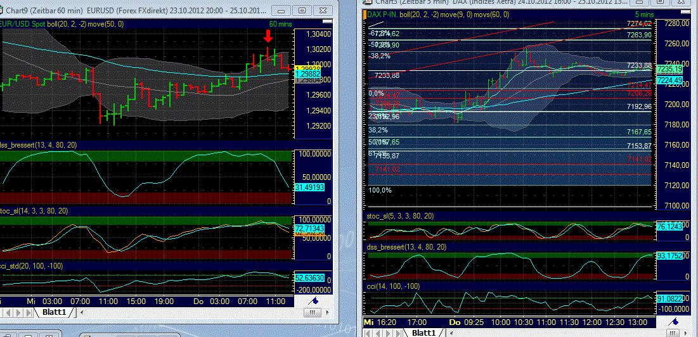Click the EUR/USD Spot label
Screen dimensions: 698x337
tap(23, 24)
